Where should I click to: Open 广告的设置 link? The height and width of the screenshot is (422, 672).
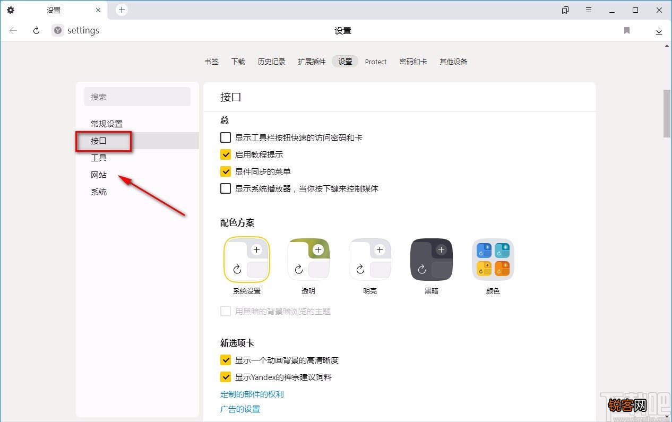240,409
